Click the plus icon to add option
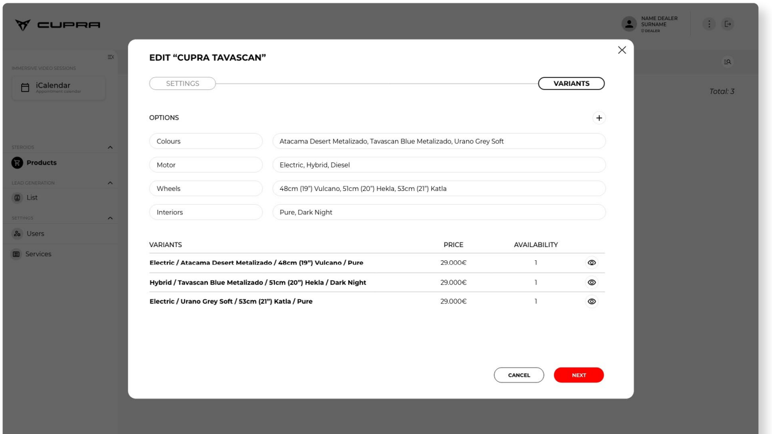The width and height of the screenshot is (772, 434). (x=599, y=118)
